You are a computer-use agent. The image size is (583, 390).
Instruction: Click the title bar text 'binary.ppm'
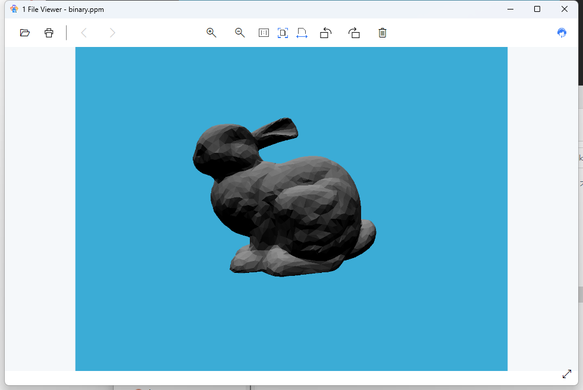(86, 10)
